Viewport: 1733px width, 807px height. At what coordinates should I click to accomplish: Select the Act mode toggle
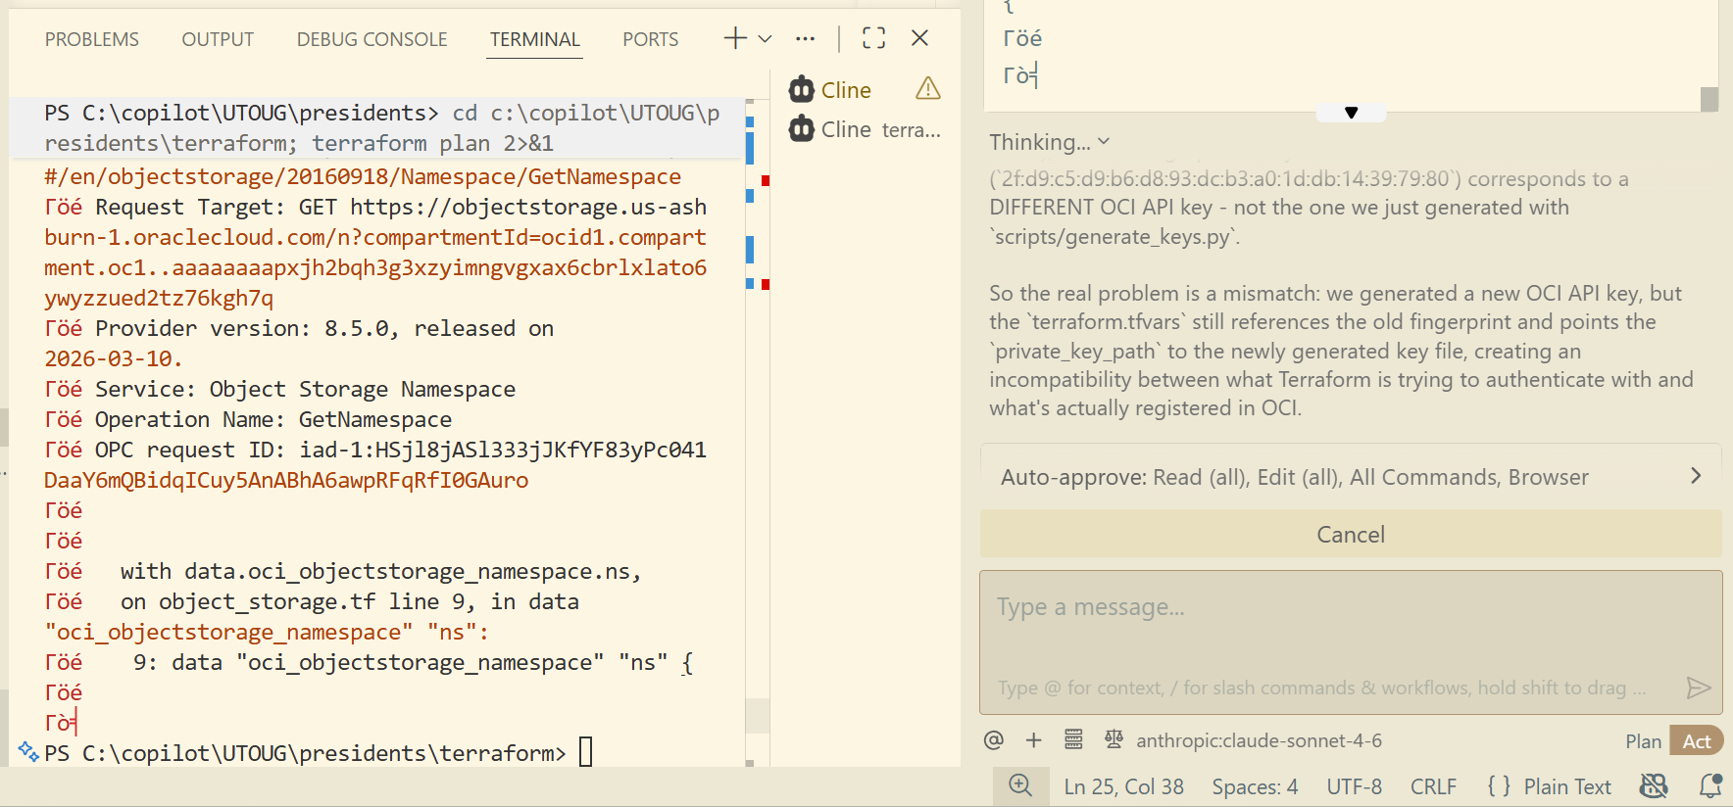[x=1696, y=741]
